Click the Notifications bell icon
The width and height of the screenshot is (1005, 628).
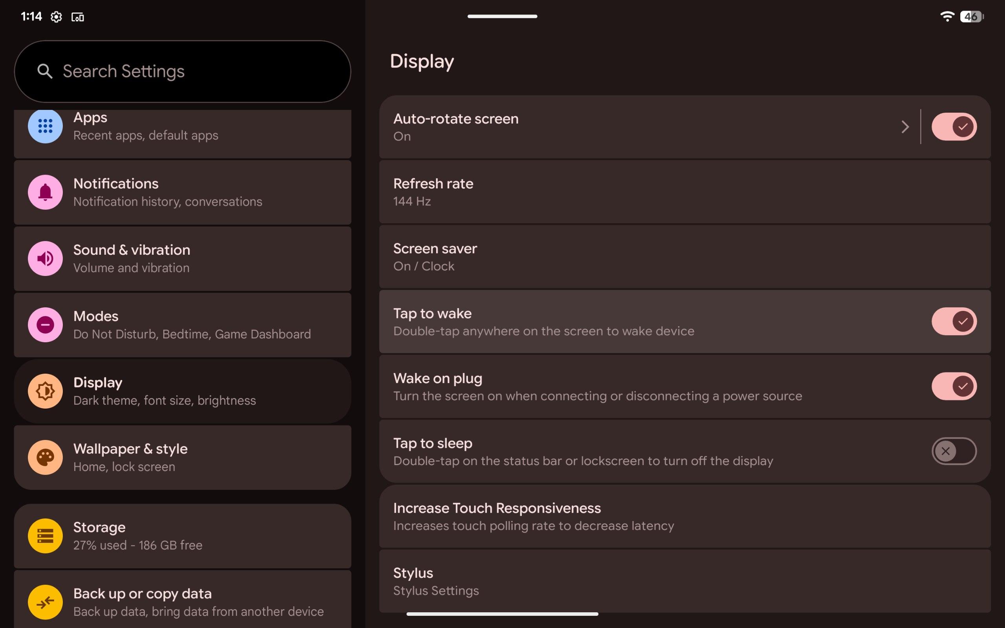pyautogui.click(x=45, y=192)
